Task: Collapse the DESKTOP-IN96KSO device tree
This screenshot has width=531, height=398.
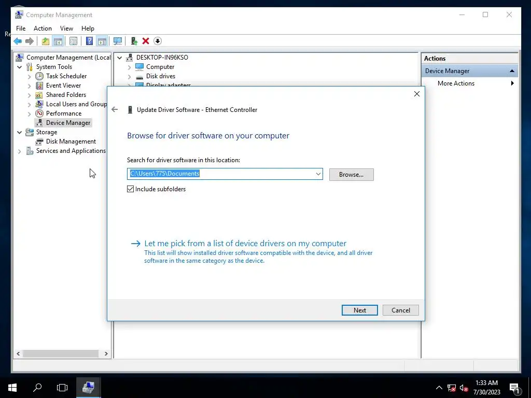Action: click(x=120, y=58)
